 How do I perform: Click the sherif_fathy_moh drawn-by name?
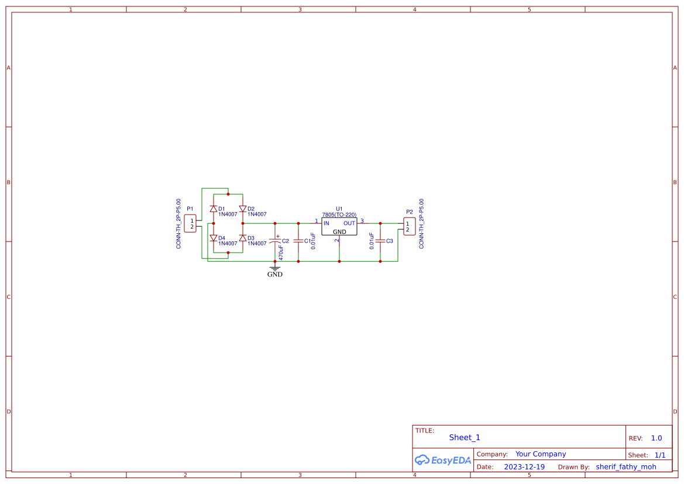tap(626, 466)
